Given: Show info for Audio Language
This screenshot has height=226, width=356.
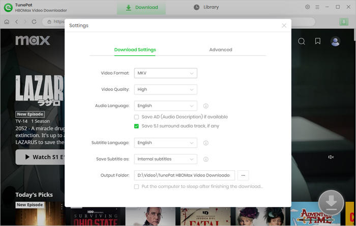Looking at the screenshot, I should click(x=205, y=106).
